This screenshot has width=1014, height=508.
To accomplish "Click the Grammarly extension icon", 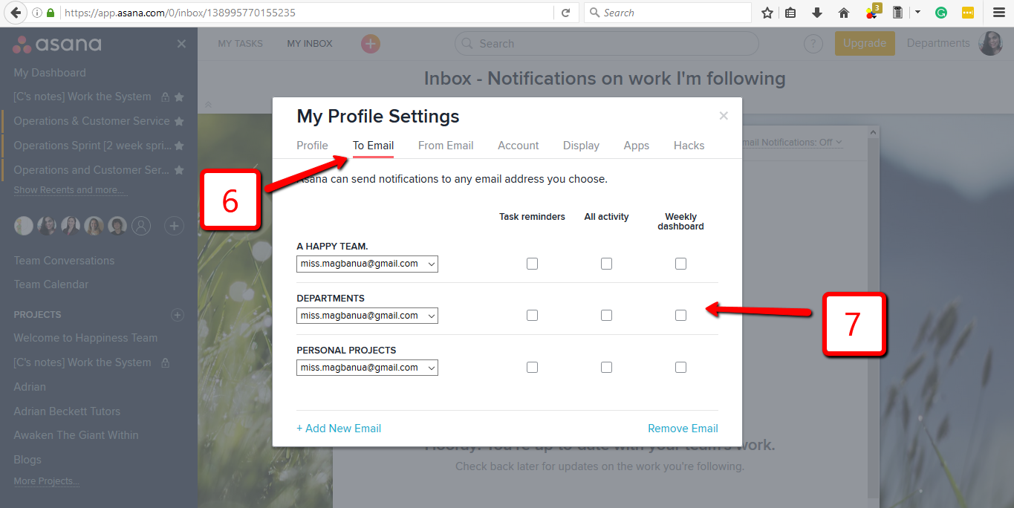I will pos(940,13).
